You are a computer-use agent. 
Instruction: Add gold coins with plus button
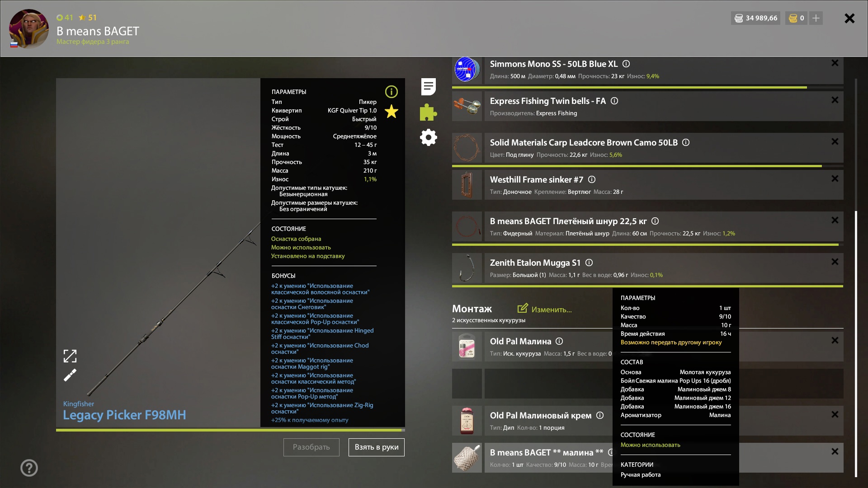tap(816, 18)
